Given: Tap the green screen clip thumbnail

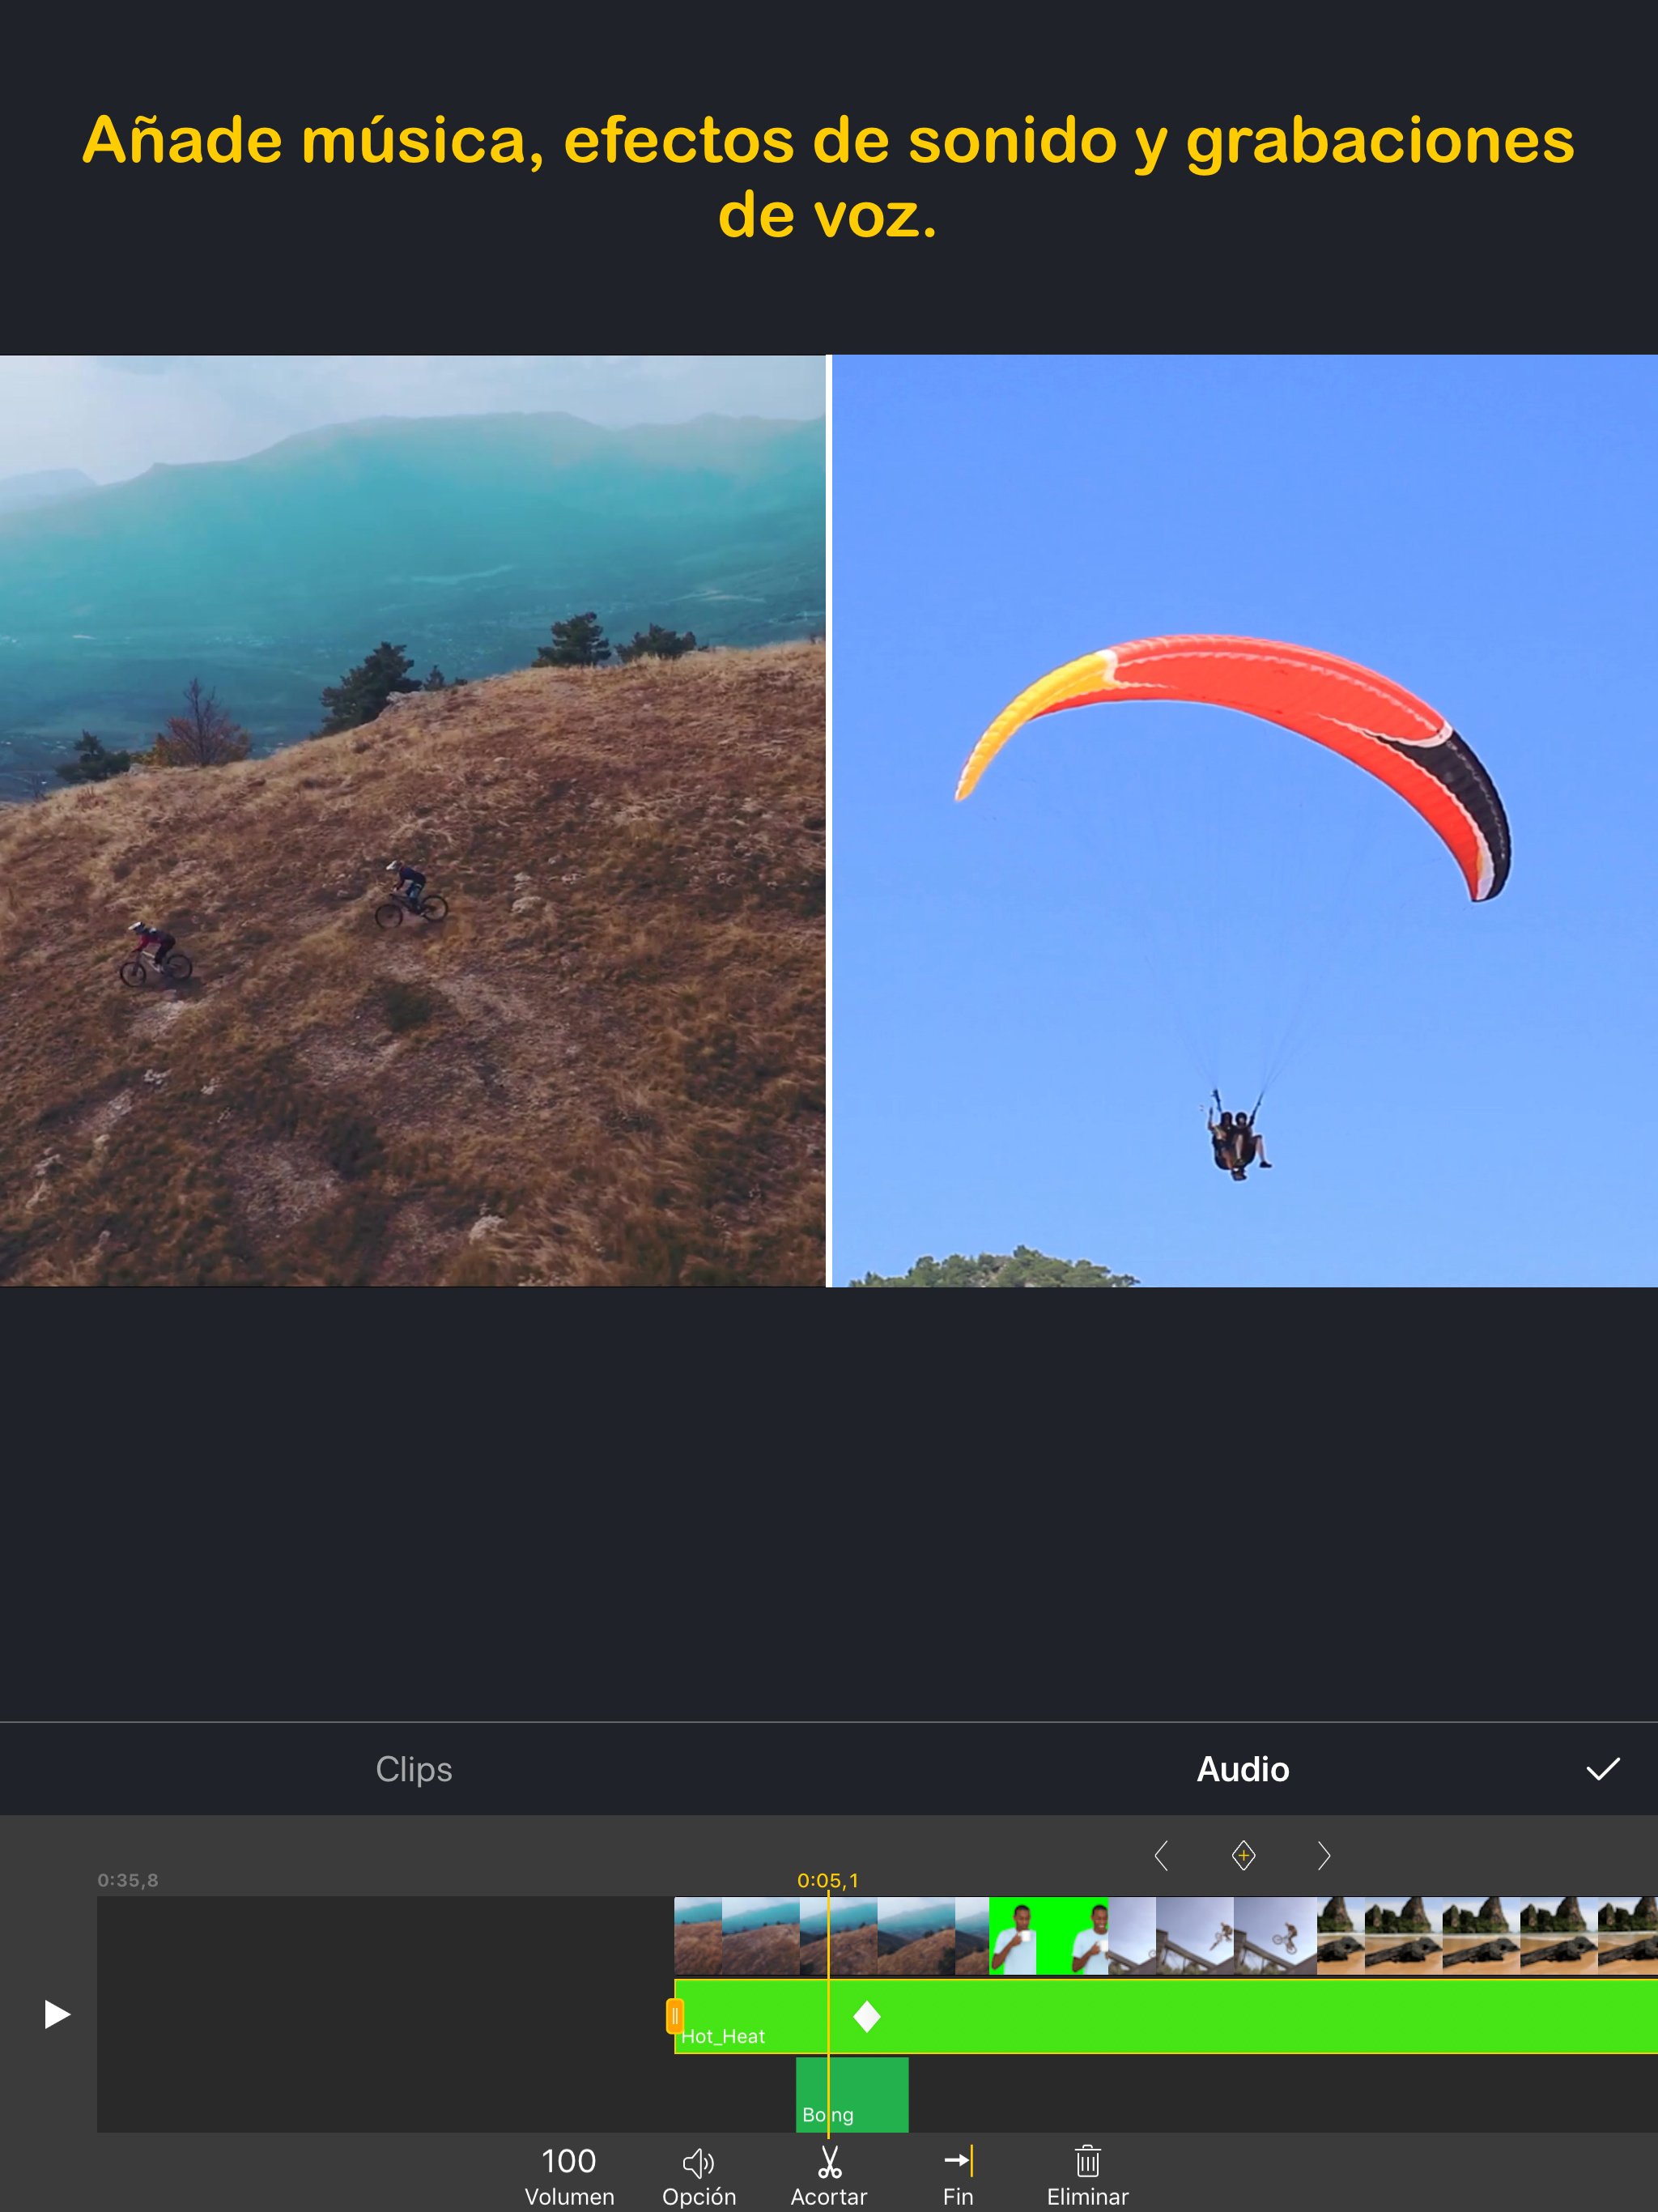Looking at the screenshot, I should pyautogui.click(x=1048, y=1936).
